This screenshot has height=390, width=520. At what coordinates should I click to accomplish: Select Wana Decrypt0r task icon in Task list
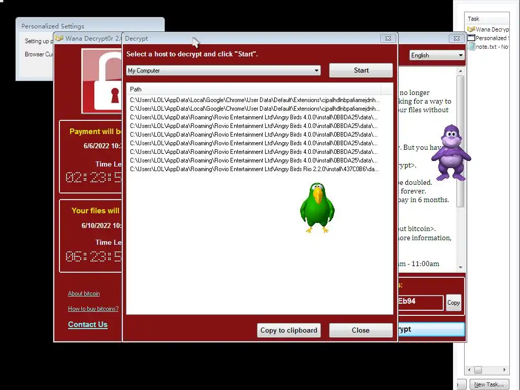click(x=471, y=29)
